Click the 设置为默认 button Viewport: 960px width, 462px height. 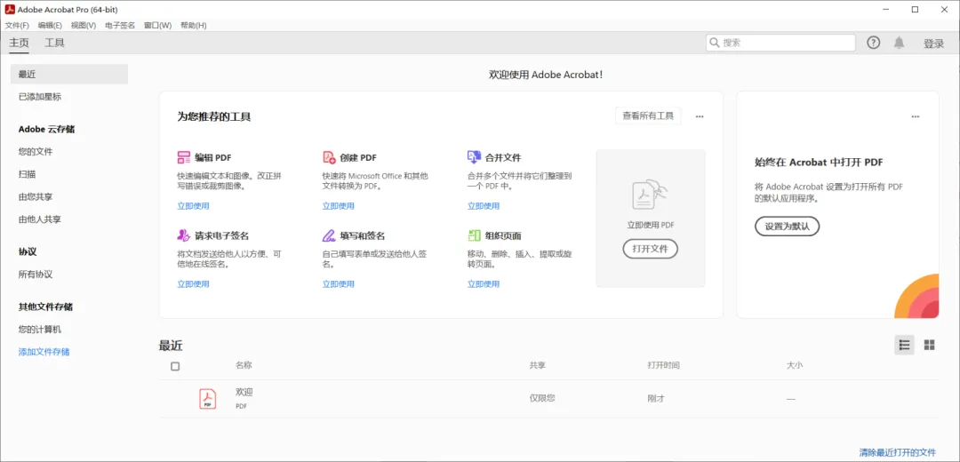(787, 227)
